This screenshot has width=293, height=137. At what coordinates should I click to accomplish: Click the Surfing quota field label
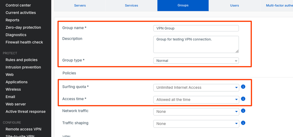75,87
